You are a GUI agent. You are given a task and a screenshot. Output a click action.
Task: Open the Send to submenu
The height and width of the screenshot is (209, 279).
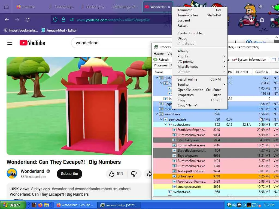[200, 84]
